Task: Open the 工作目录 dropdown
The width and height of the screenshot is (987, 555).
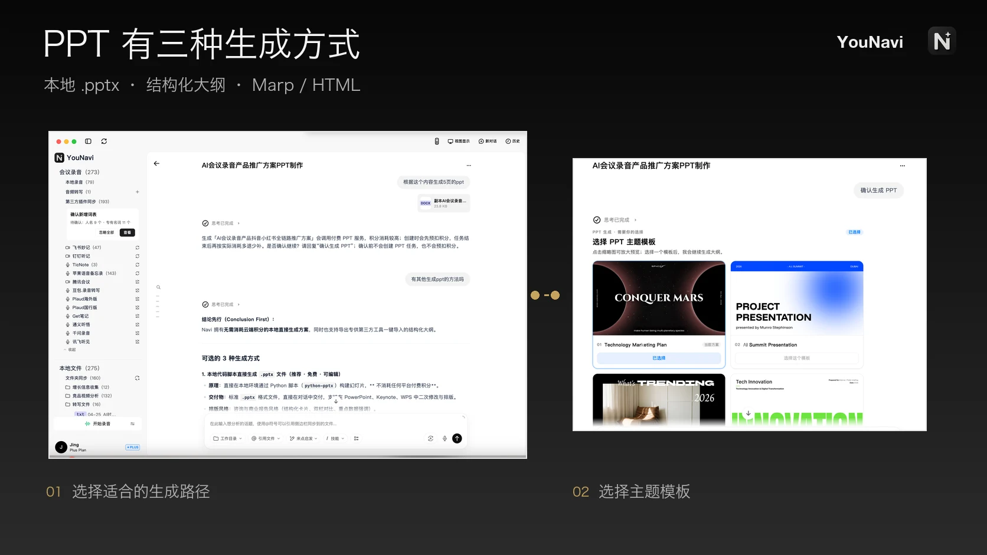Action: point(227,439)
